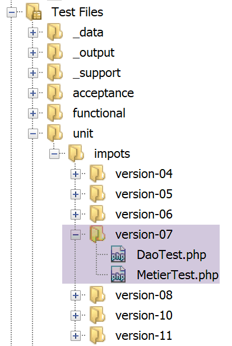Click the acceptance folder icon
The image size is (232, 346).
click(x=55, y=93)
